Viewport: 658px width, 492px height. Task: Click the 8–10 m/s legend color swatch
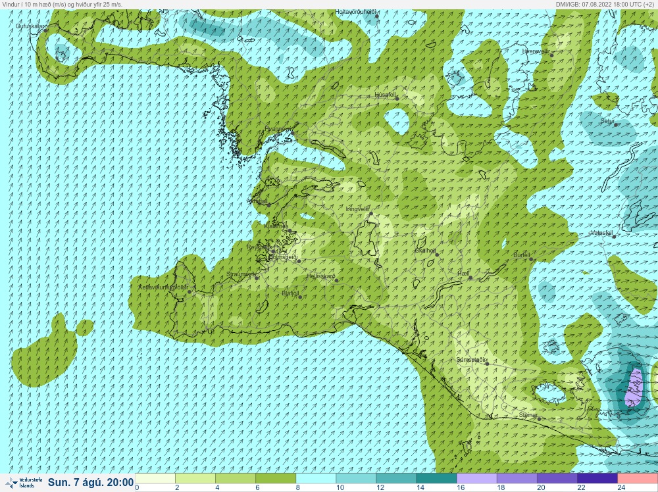click(x=316, y=478)
